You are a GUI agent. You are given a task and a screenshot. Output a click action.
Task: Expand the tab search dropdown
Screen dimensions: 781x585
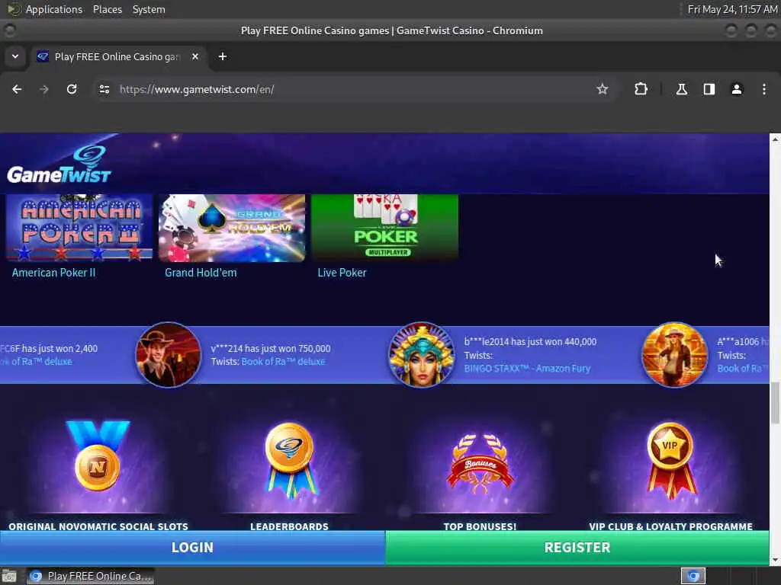tap(15, 56)
